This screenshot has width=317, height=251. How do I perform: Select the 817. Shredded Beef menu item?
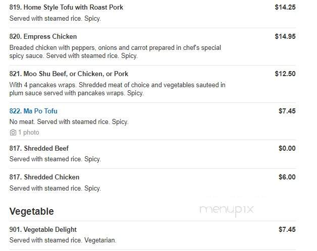click(39, 148)
